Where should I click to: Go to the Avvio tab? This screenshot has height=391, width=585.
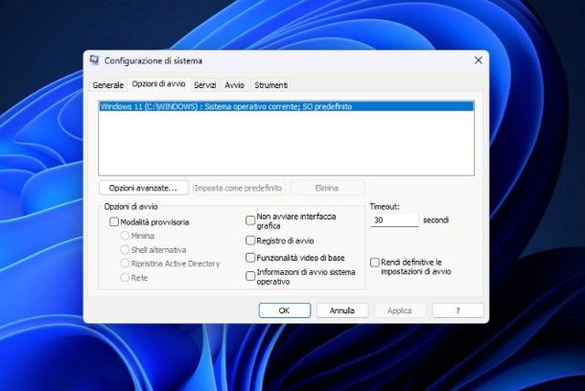pos(234,85)
